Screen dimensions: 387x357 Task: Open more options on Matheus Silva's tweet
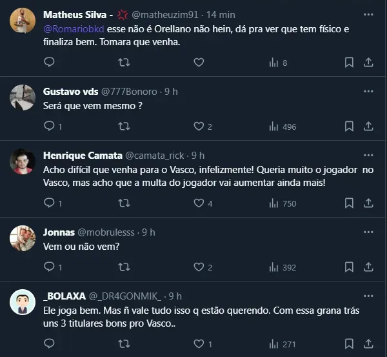point(368,14)
